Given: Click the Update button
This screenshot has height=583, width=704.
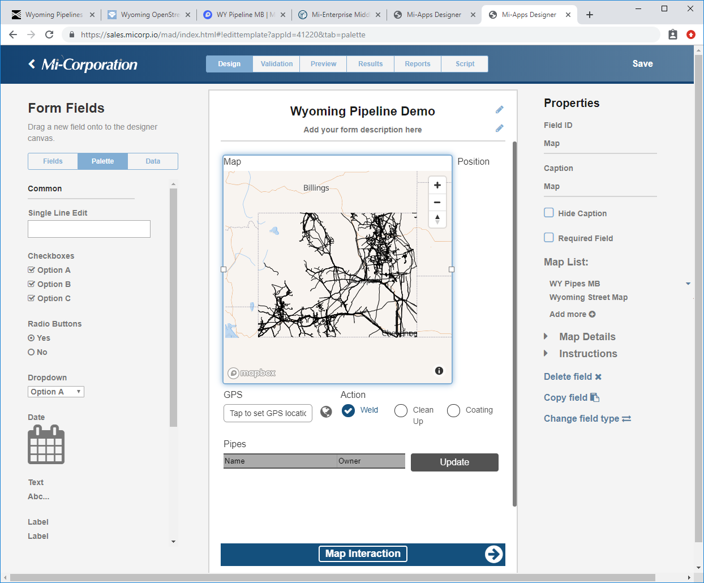Looking at the screenshot, I should pyautogui.click(x=454, y=462).
